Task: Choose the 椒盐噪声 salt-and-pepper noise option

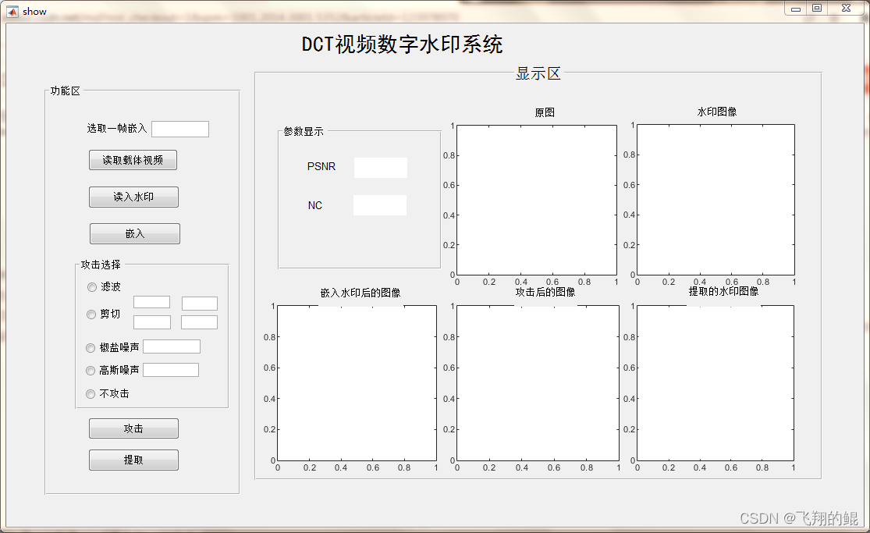Action: click(91, 347)
